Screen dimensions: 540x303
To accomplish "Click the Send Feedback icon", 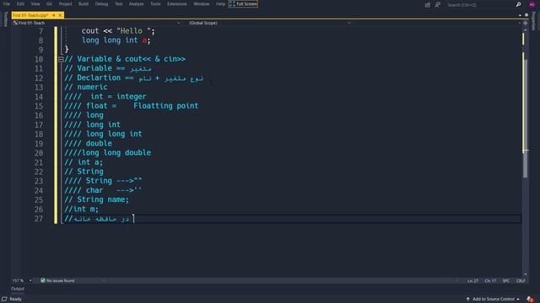I will [437, 5].
